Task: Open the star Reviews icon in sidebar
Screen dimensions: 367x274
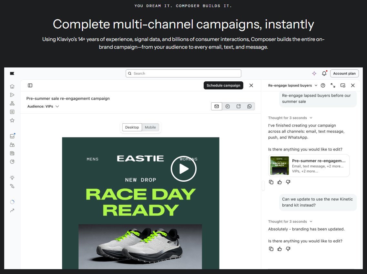Action: pyautogui.click(x=12, y=120)
